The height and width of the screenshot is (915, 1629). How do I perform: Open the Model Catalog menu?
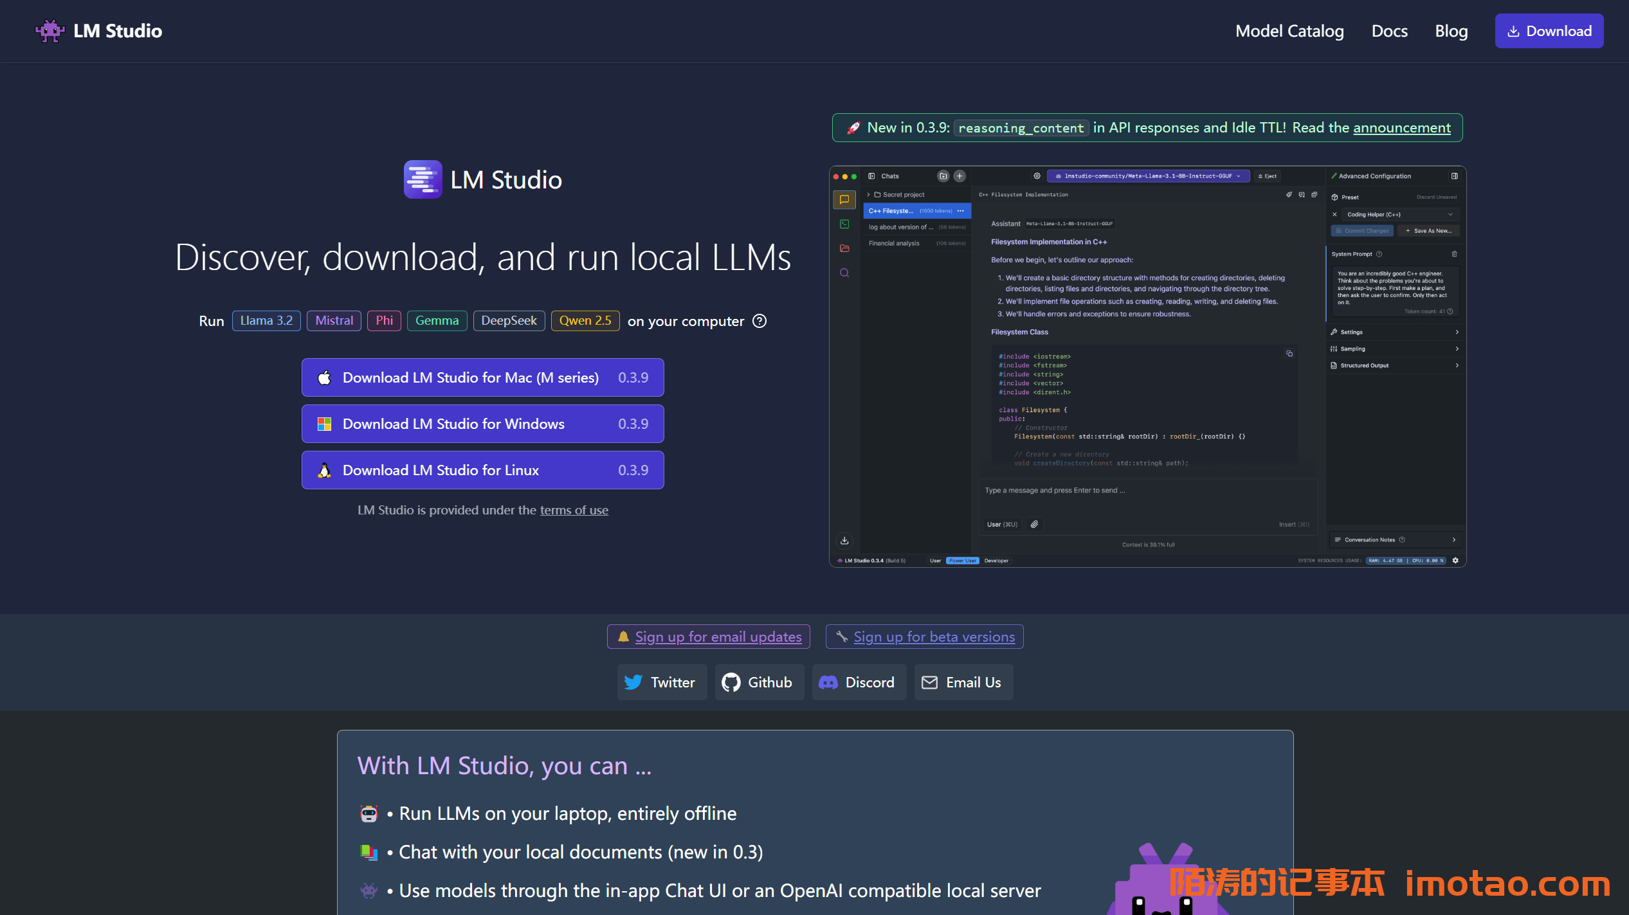(1289, 30)
